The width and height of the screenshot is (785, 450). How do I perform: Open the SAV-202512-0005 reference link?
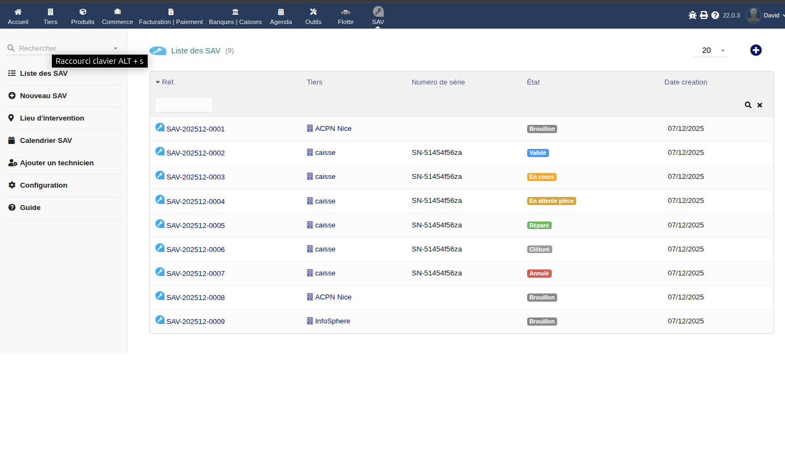coord(195,225)
